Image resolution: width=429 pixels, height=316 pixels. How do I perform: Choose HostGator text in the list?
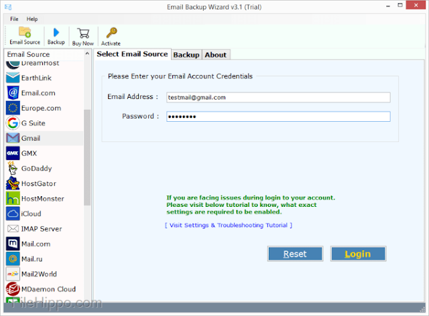(39, 183)
